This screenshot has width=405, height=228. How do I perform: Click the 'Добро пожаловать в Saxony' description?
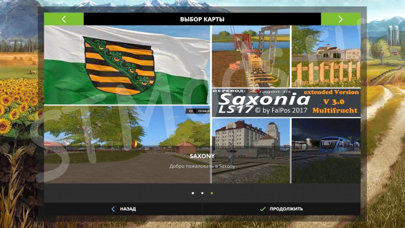tap(202, 166)
